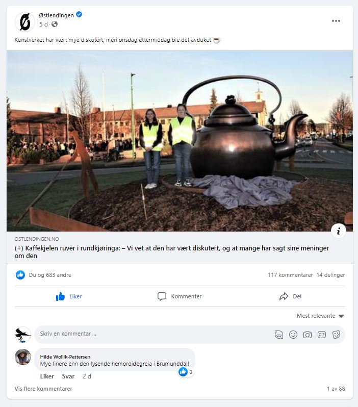This screenshot has width=358, height=407.
Task: Click the Østlendingen page logo avatar
Action: point(25,22)
